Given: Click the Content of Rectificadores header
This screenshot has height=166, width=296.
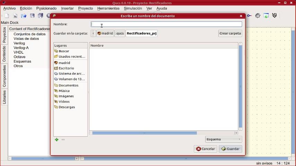Looking at the screenshot, I should [x=30, y=29].
